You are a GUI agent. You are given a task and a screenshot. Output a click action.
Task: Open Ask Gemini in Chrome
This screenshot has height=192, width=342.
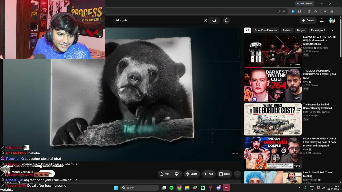pos(304,3)
